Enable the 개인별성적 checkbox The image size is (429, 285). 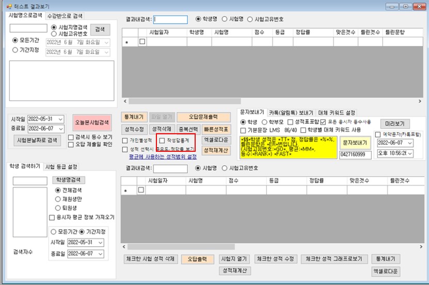coord(125,140)
